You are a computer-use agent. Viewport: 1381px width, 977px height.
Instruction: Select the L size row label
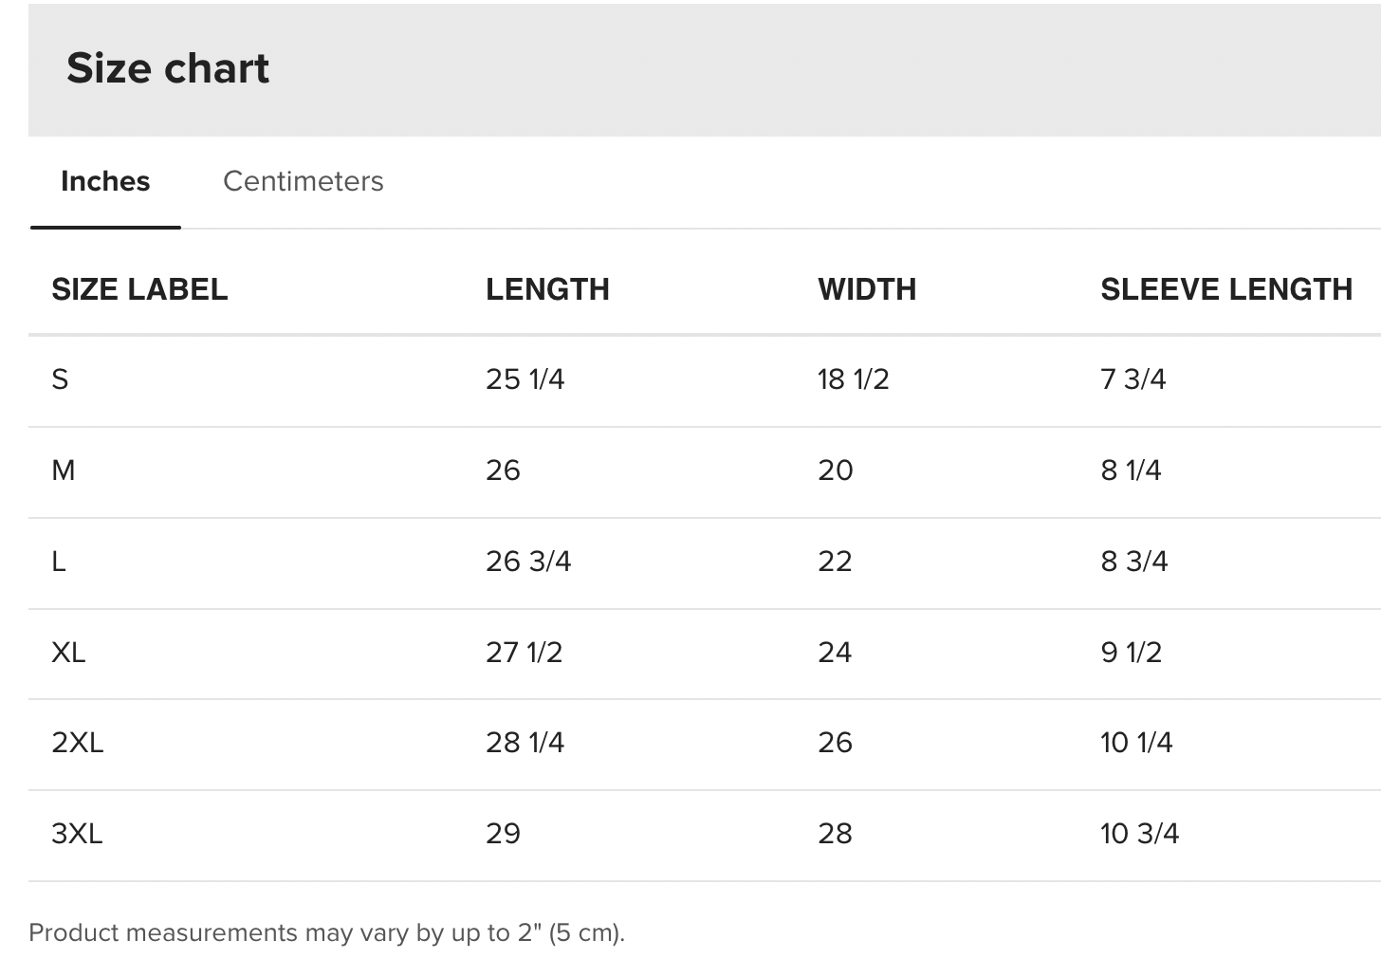tap(59, 562)
